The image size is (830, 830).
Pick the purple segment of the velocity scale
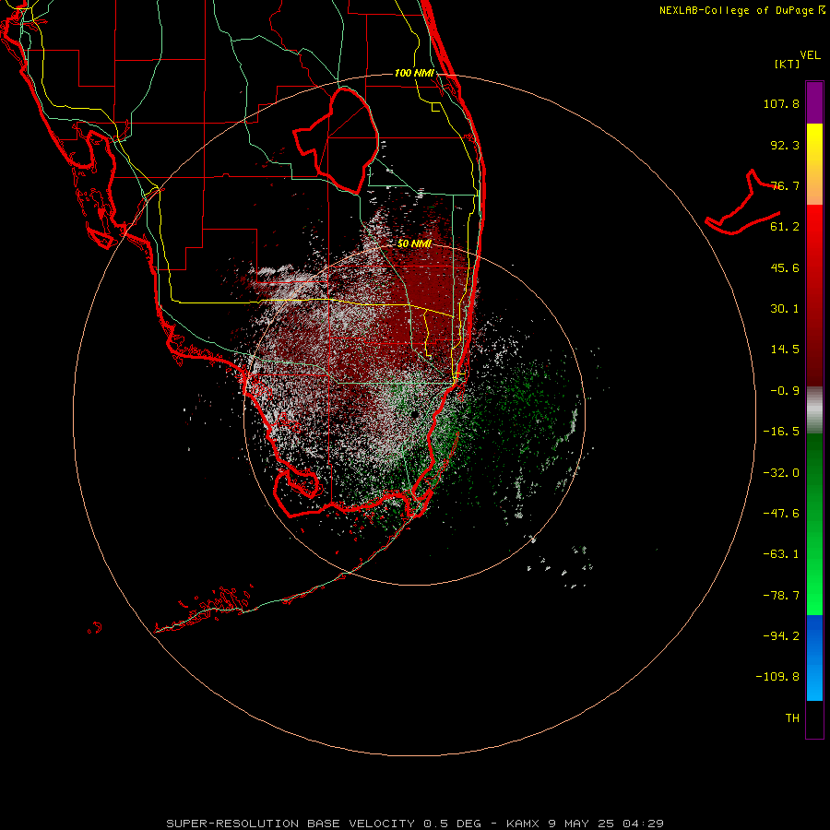pyautogui.click(x=814, y=102)
